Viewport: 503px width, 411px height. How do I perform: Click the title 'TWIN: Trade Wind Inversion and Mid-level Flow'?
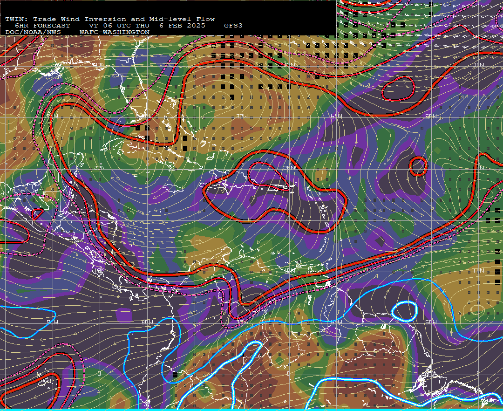[110, 19]
